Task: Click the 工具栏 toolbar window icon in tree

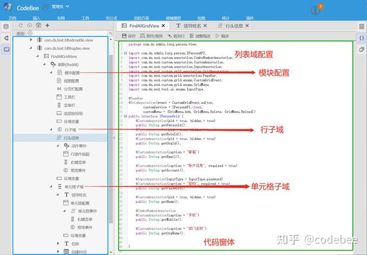Action: coord(59,97)
